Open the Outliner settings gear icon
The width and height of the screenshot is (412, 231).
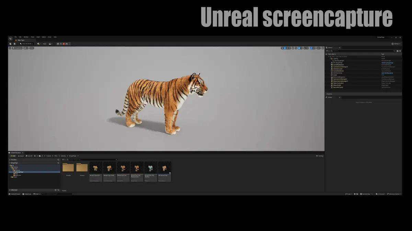tap(400, 51)
